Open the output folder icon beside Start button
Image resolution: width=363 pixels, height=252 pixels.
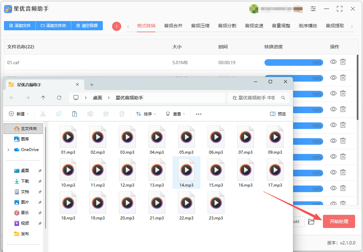[x=311, y=222]
